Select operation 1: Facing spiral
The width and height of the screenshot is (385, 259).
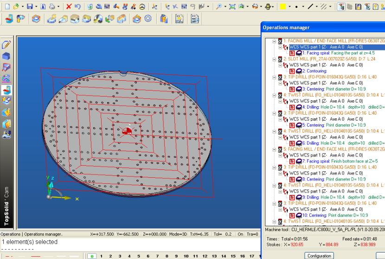338,53
